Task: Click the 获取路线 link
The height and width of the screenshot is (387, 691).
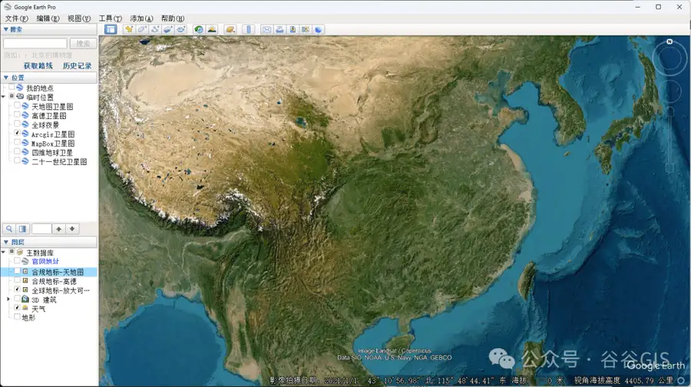Action: 38,66
